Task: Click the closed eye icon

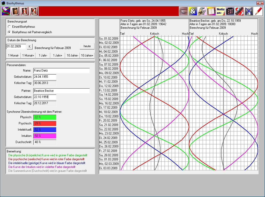Action: click(x=183, y=11)
